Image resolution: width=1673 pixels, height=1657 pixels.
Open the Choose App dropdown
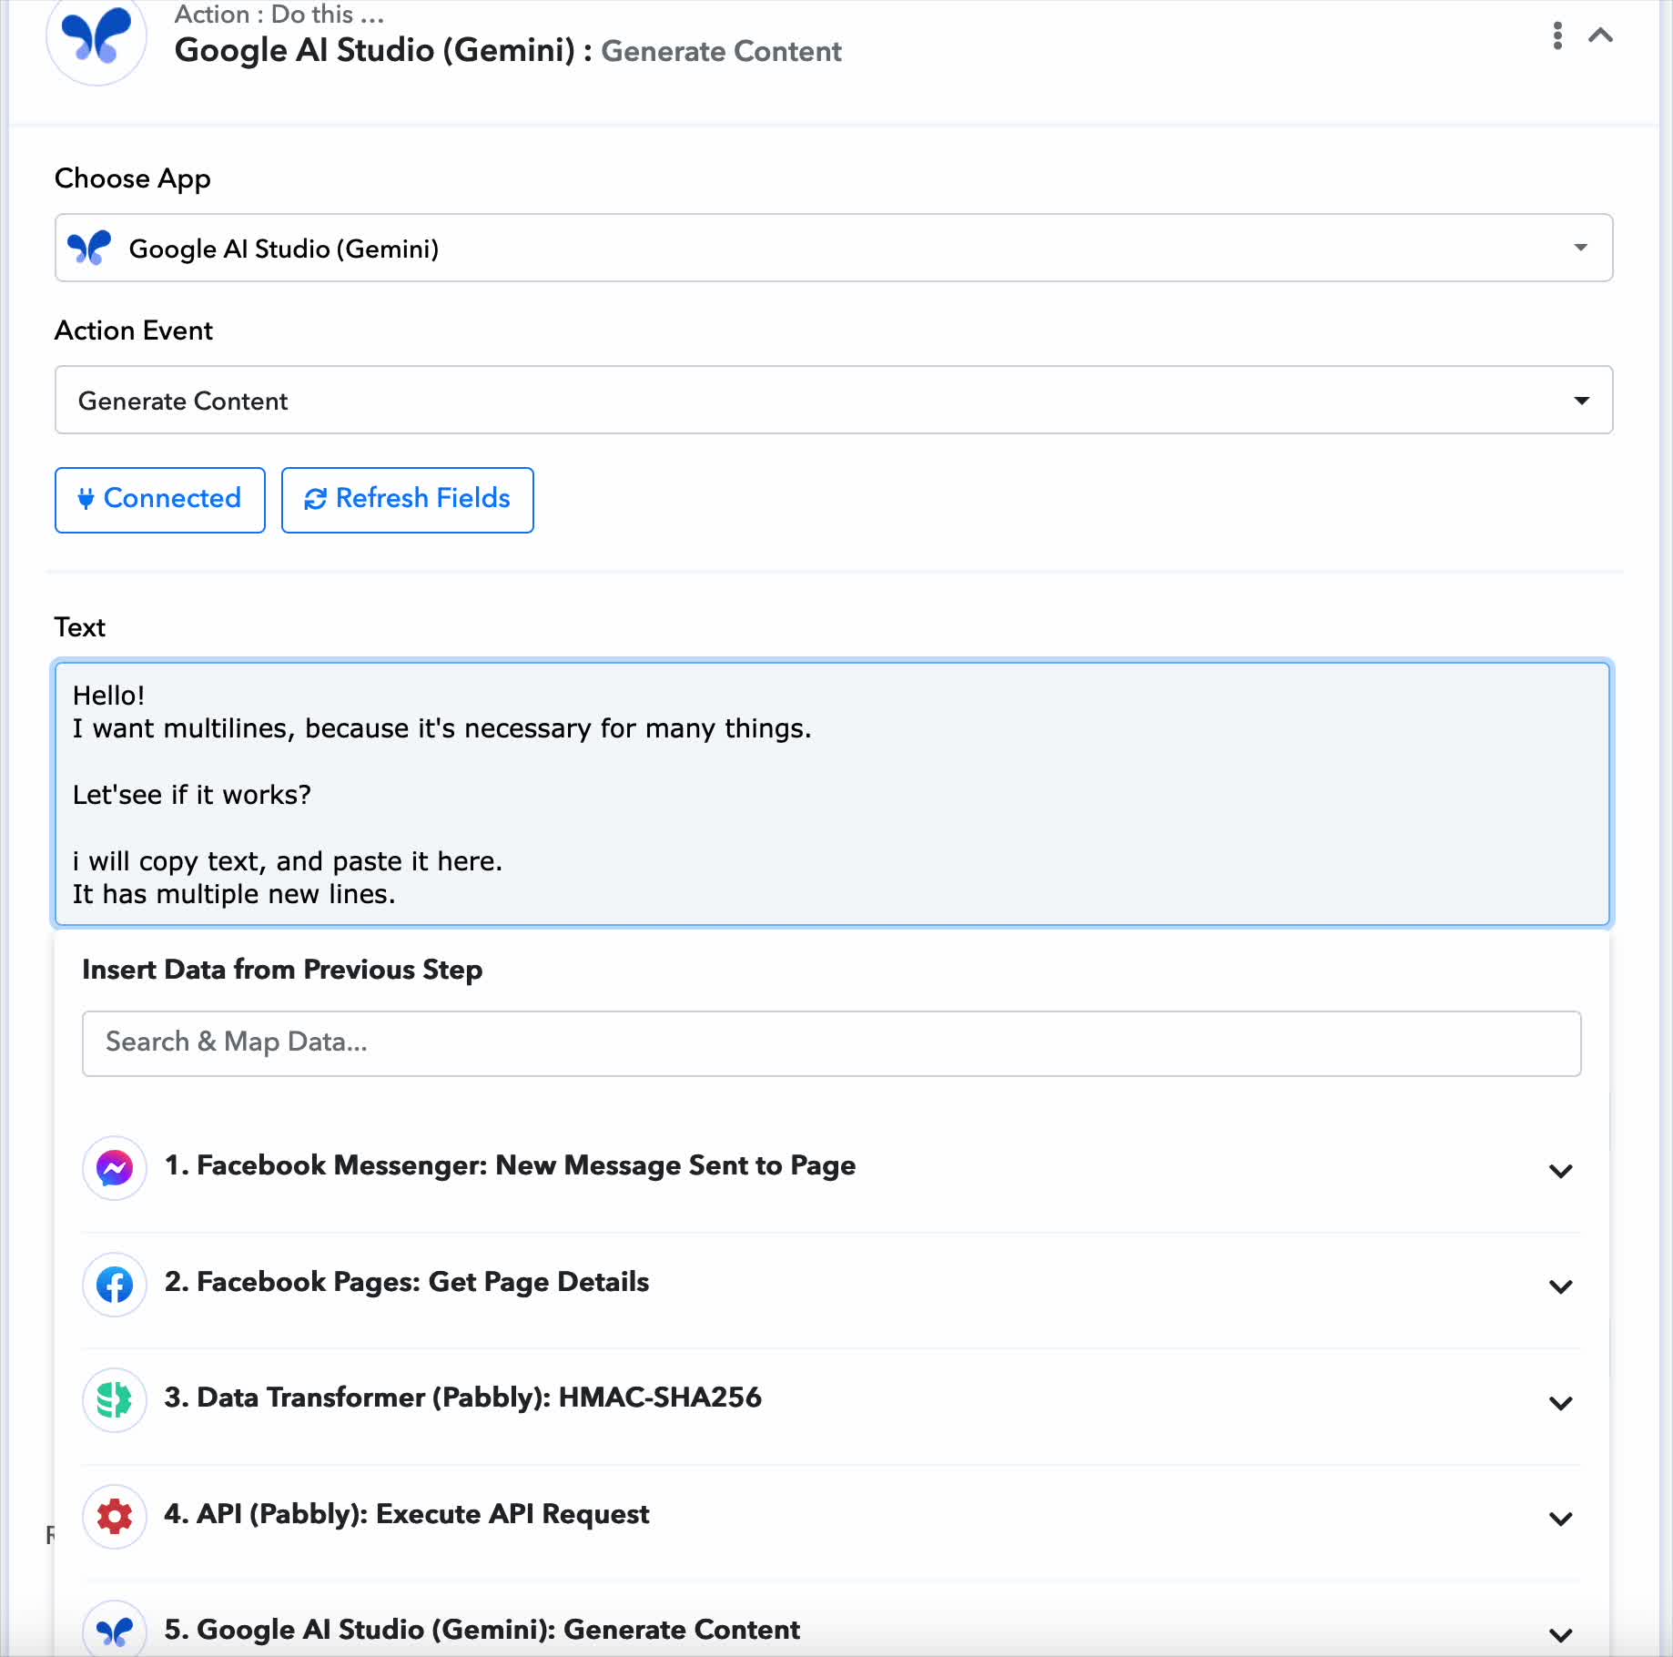[x=833, y=248]
